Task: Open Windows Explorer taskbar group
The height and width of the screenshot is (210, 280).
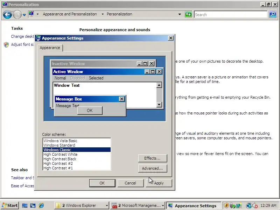Action: [82, 205]
